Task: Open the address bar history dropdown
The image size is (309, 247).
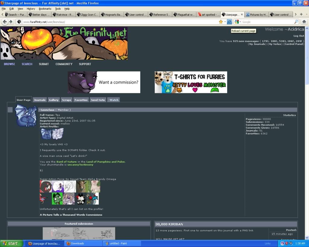Action: coord(225,22)
